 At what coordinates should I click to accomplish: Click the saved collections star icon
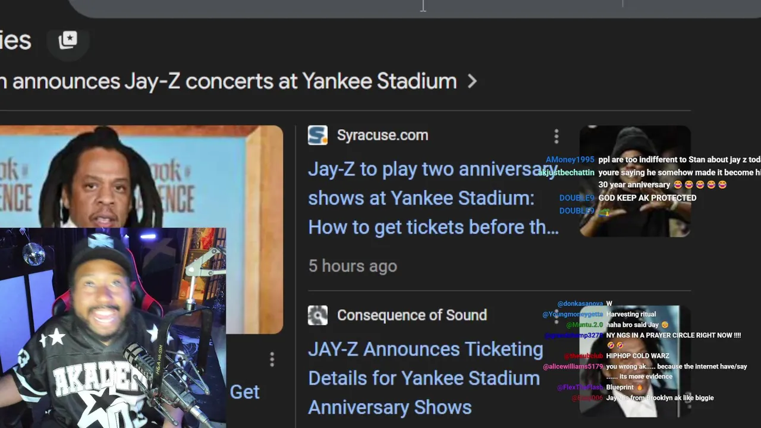pos(68,40)
